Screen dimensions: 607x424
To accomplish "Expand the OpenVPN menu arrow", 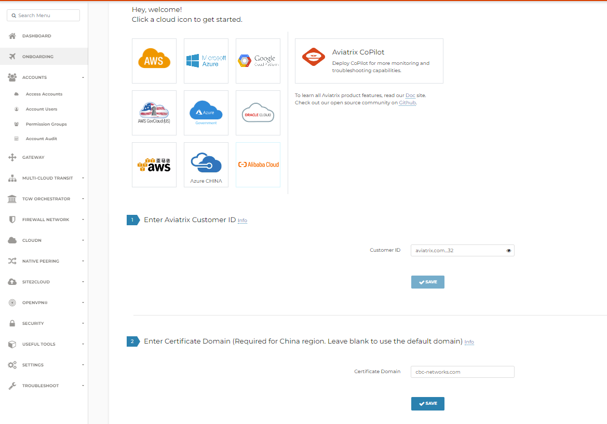I will point(83,303).
